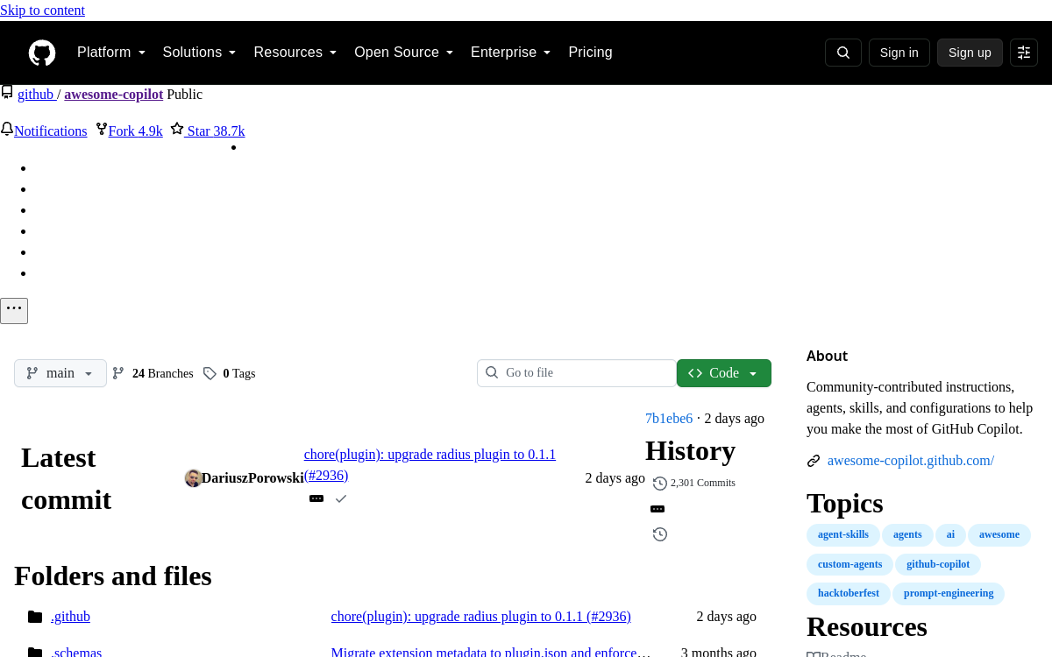
Task: Click Star 38.7k
Action: click(216, 131)
